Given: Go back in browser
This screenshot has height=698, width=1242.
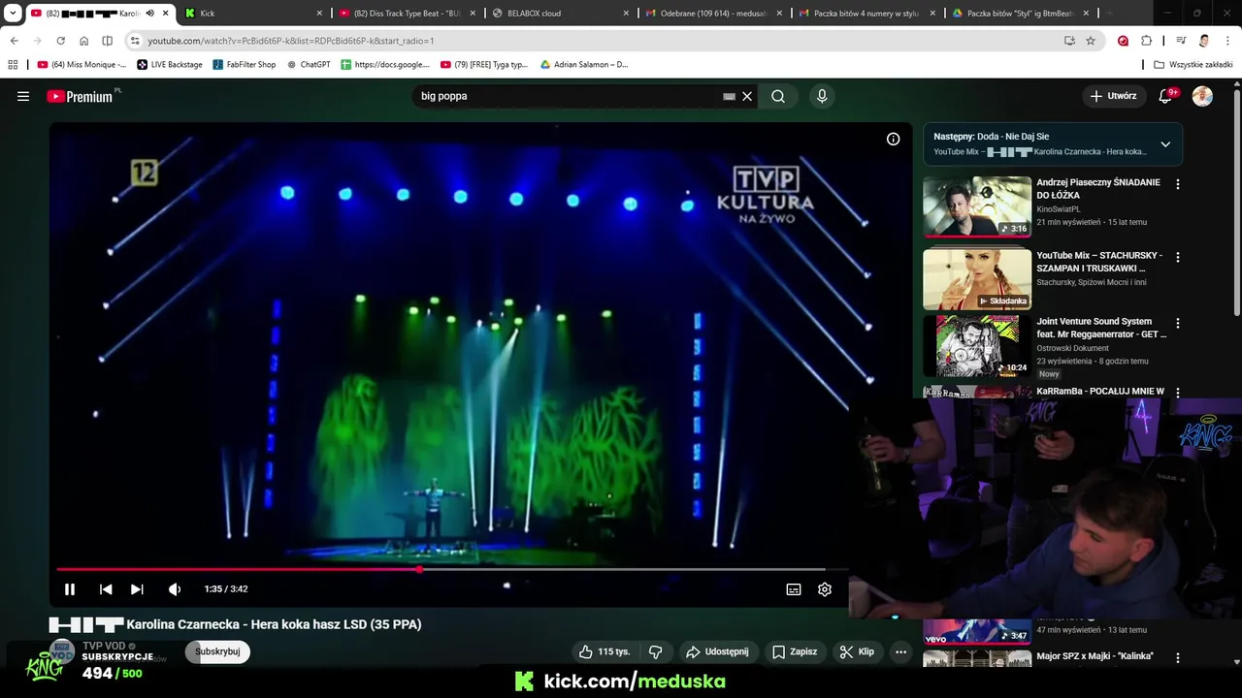Looking at the screenshot, I should tap(14, 41).
